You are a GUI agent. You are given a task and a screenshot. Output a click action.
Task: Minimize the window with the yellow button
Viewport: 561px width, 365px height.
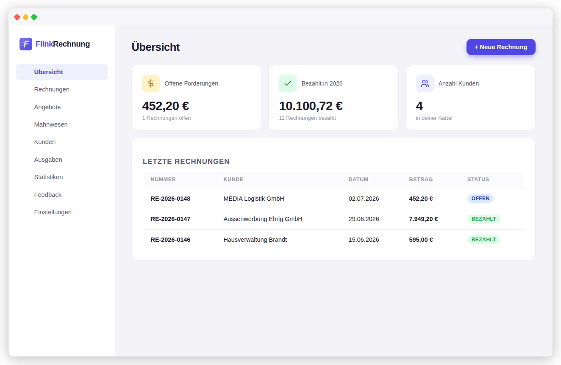point(25,17)
